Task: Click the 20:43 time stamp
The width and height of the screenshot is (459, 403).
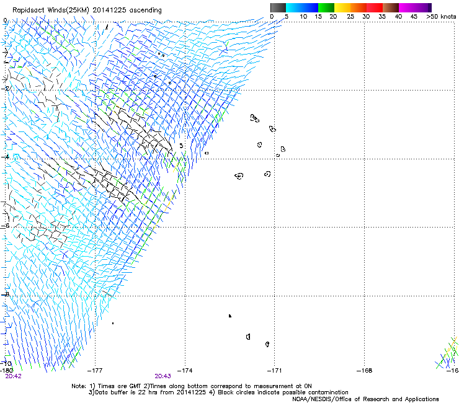Action: coord(163,376)
